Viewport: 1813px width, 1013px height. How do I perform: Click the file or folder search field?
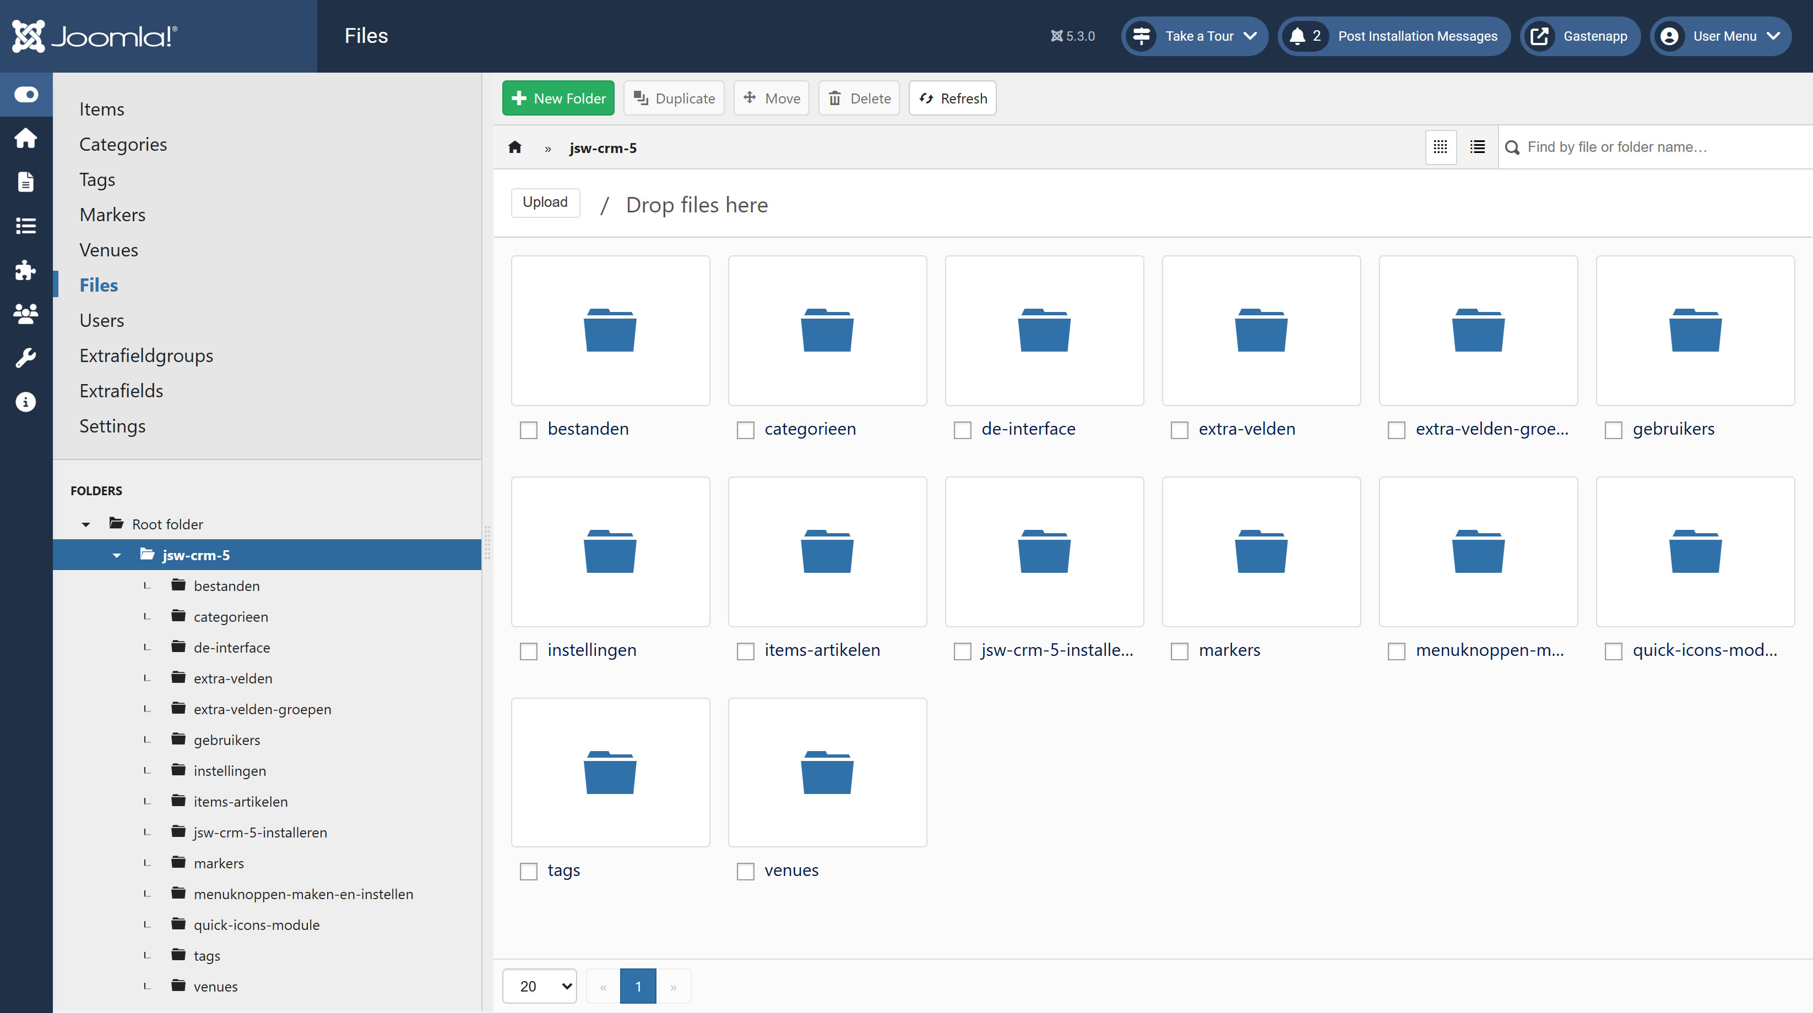pos(1654,147)
